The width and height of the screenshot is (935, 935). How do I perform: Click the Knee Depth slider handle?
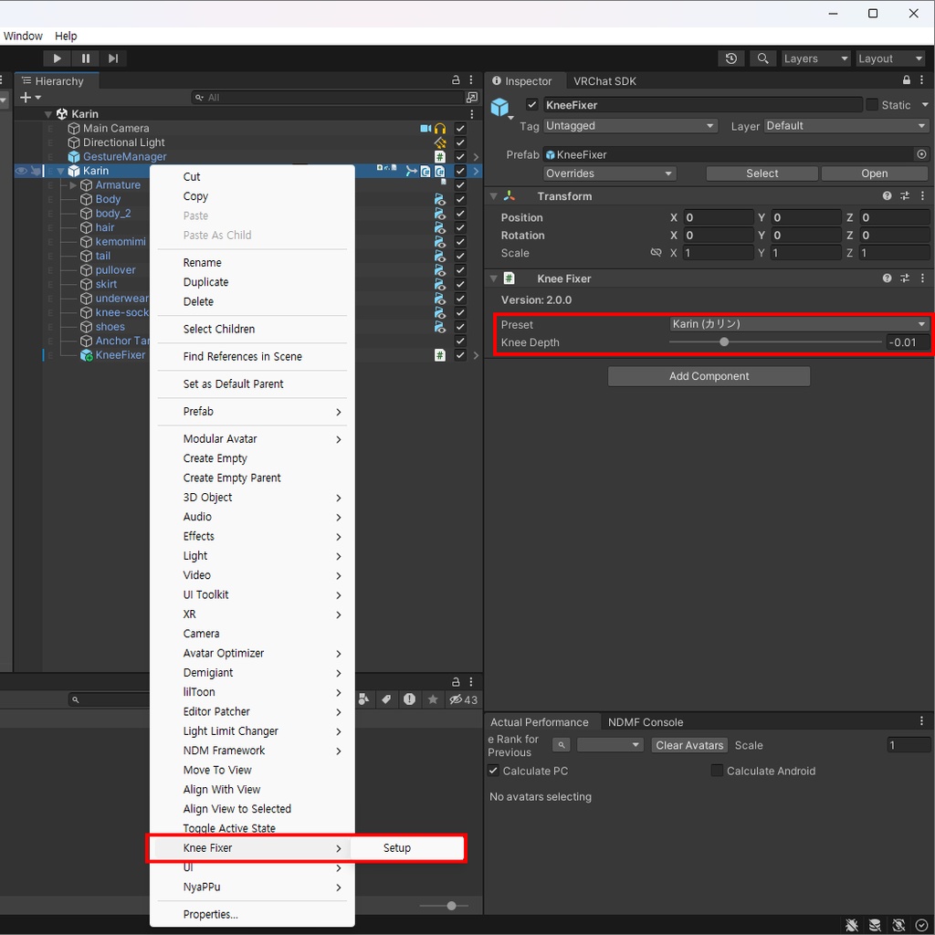pos(724,342)
